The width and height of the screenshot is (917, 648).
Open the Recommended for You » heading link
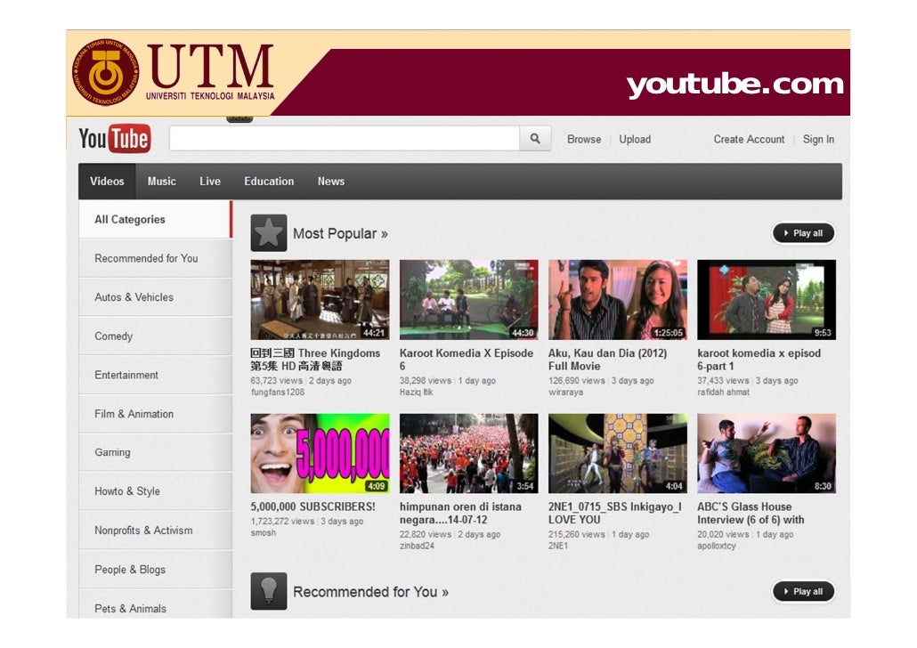370,592
